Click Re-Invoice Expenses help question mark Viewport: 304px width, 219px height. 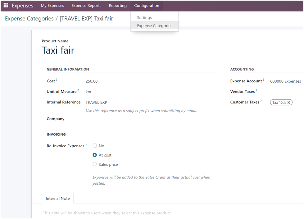pyautogui.click(x=86, y=144)
